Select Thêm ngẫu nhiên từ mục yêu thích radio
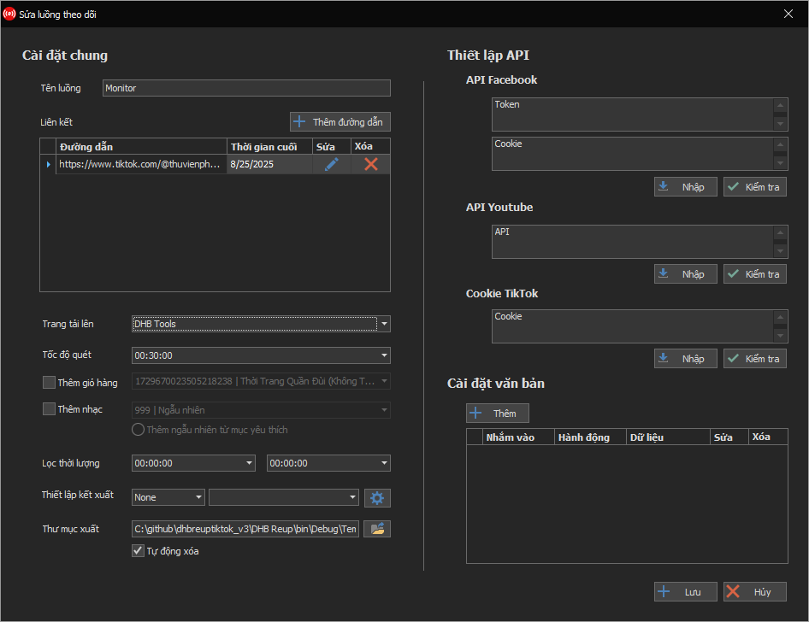Image resolution: width=809 pixels, height=622 pixels. click(x=138, y=429)
